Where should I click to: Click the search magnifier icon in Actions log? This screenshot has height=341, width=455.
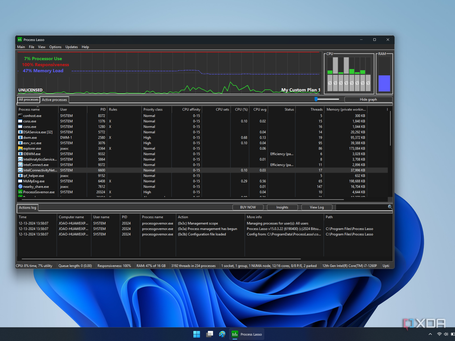point(390,207)
